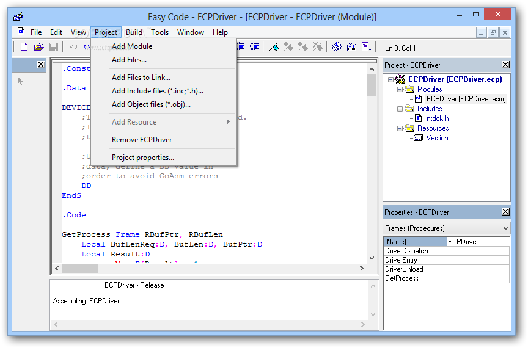This screenshot has width=528, height=348.
Task: Choose Remove ECPDriver menu entry
Action: pos(164,140)
